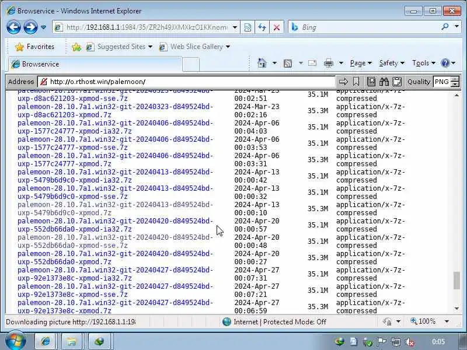Increase Quality with the up stepper

[455, 79]
